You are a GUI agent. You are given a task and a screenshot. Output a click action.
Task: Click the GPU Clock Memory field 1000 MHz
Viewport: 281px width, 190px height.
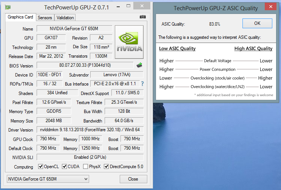91,139
